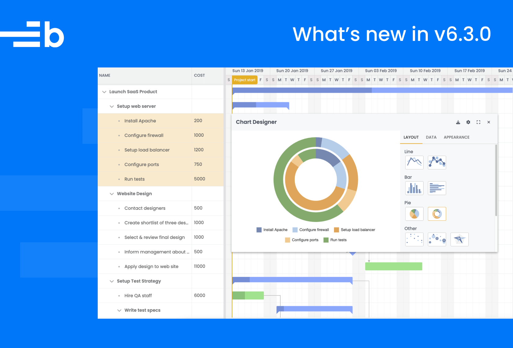
Task: Click the chart type list scrollbar
Action: pyautogui.click(x=496, y=180)
